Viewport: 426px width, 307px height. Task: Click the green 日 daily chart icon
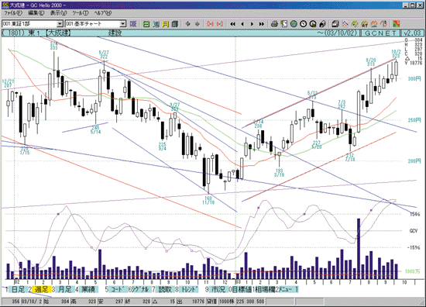click(x=146, y=24)
